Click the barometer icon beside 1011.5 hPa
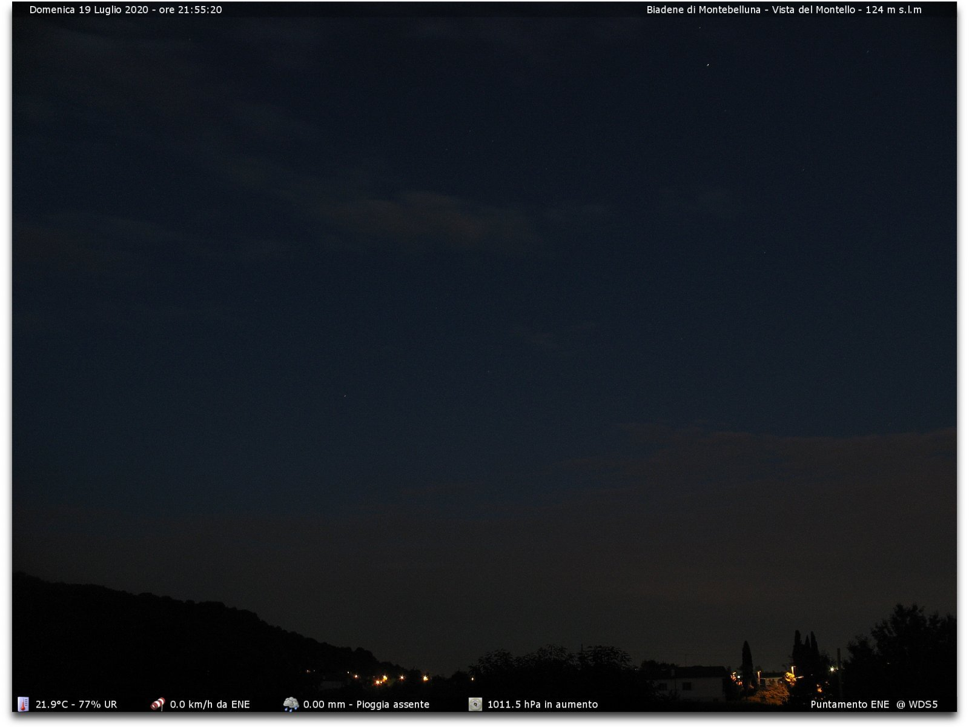The image size is (969, 727). pos(475,704)
